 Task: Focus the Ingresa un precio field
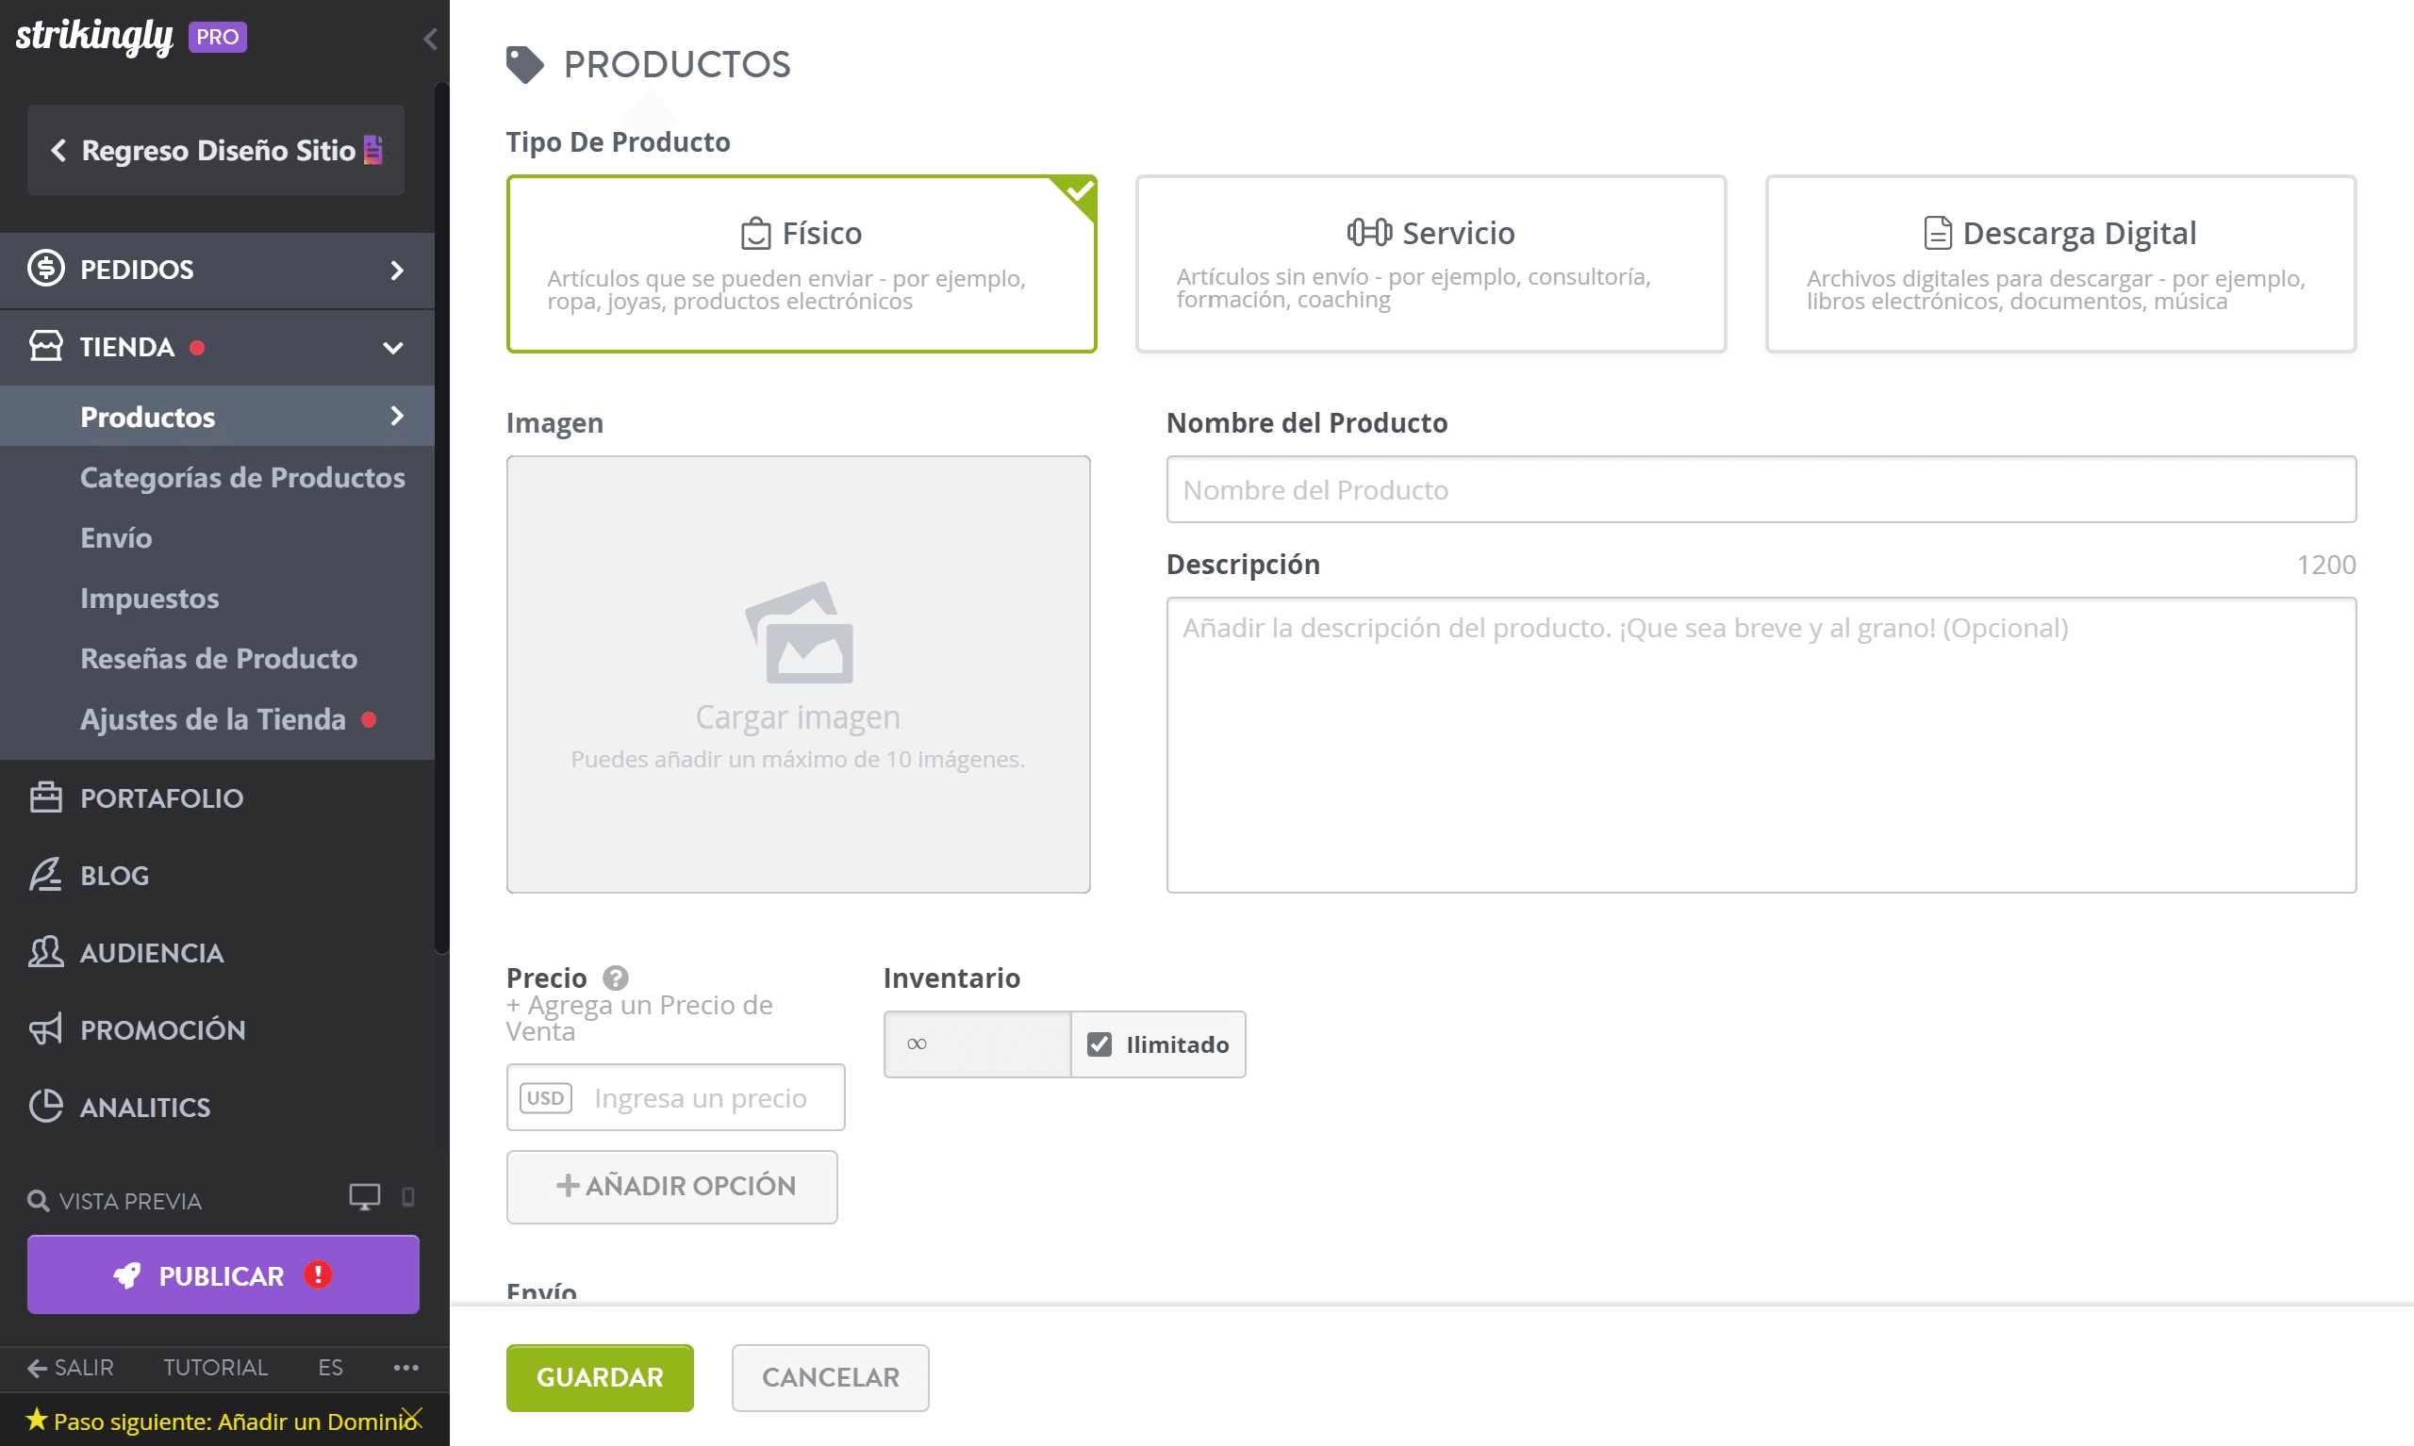pyautogui.click(x=675, y=1097)
